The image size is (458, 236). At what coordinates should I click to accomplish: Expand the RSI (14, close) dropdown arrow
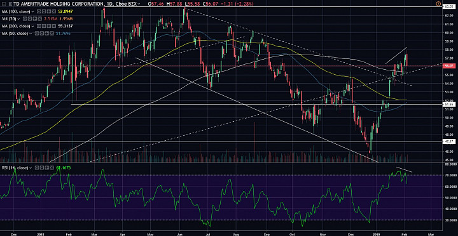(x=31, y=168)
